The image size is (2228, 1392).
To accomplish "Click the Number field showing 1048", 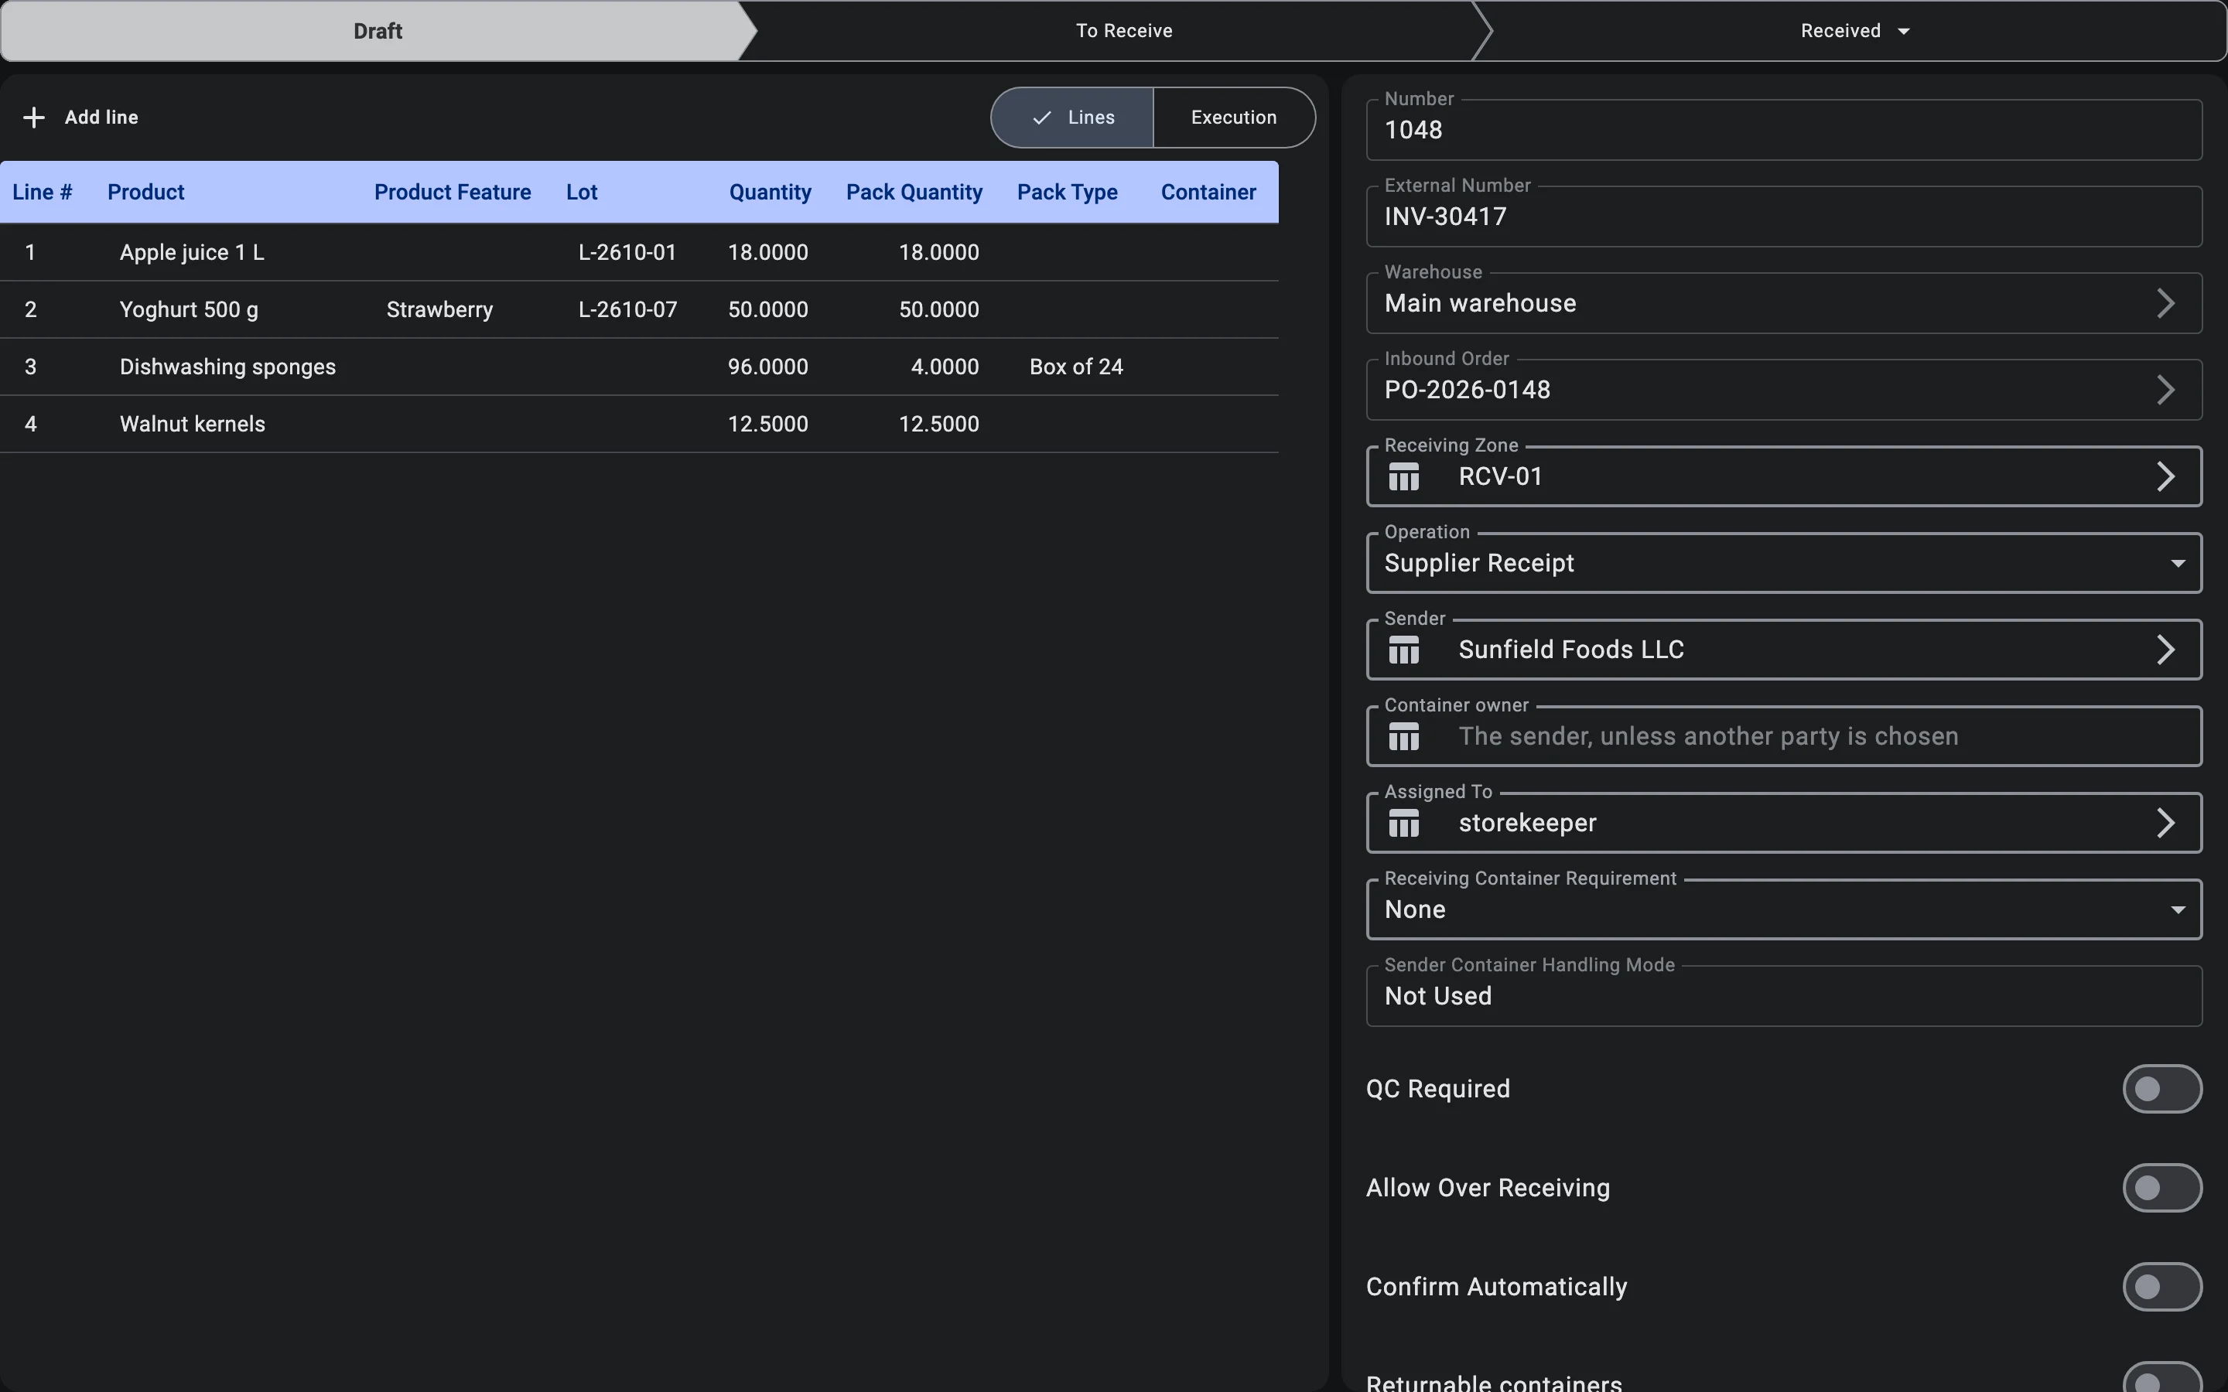I will [x=1783, y=130].
